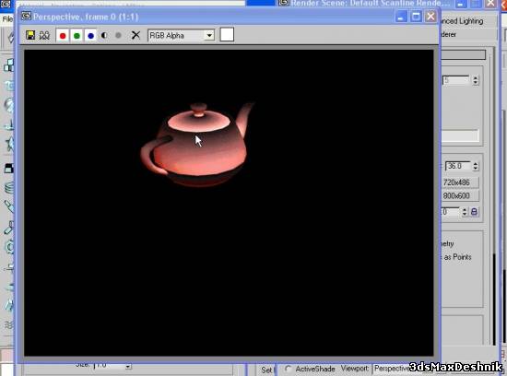Adjust the 36.0 aperture width spinner
507x376 pixels.
(476, 166)
